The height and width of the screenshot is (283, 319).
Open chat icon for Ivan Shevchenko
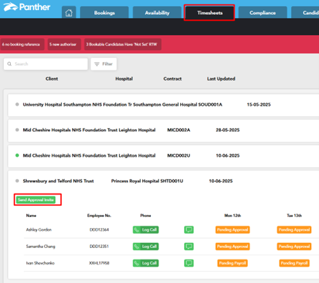pos(188,263)
